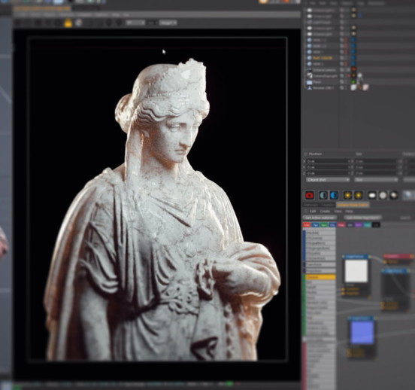Click the Get Active Material button

pyautogui.click(x=320, y=218)
